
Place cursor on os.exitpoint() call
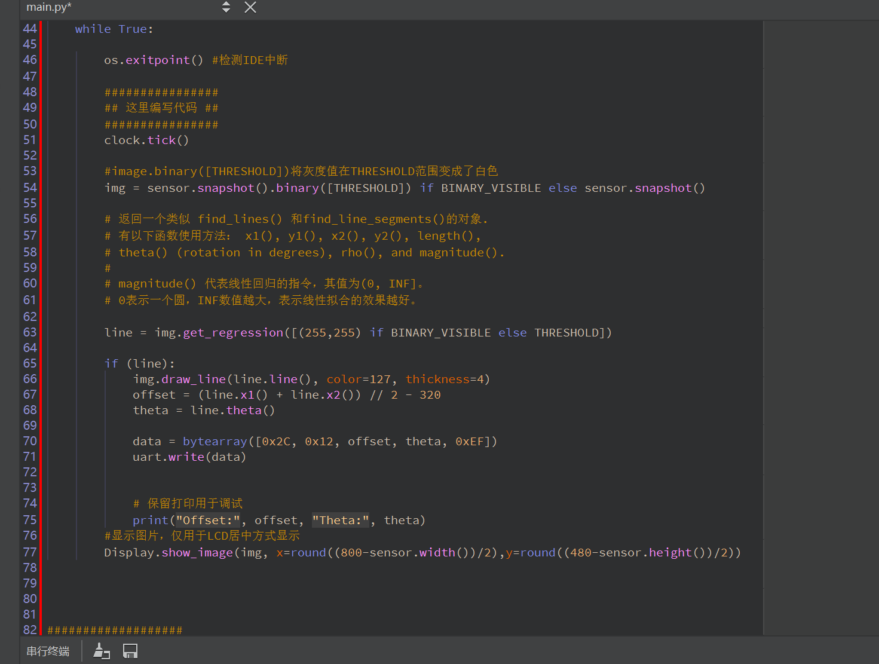coord(154,60)
